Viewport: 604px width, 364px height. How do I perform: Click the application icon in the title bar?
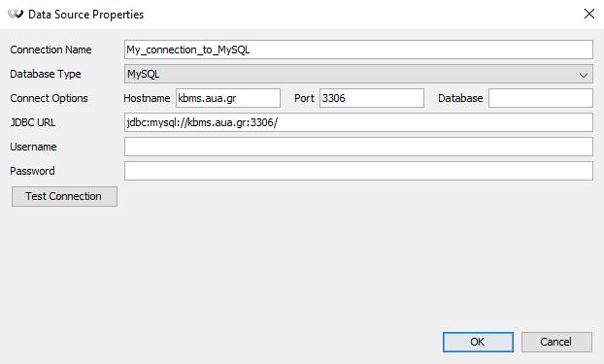point(16,15)
